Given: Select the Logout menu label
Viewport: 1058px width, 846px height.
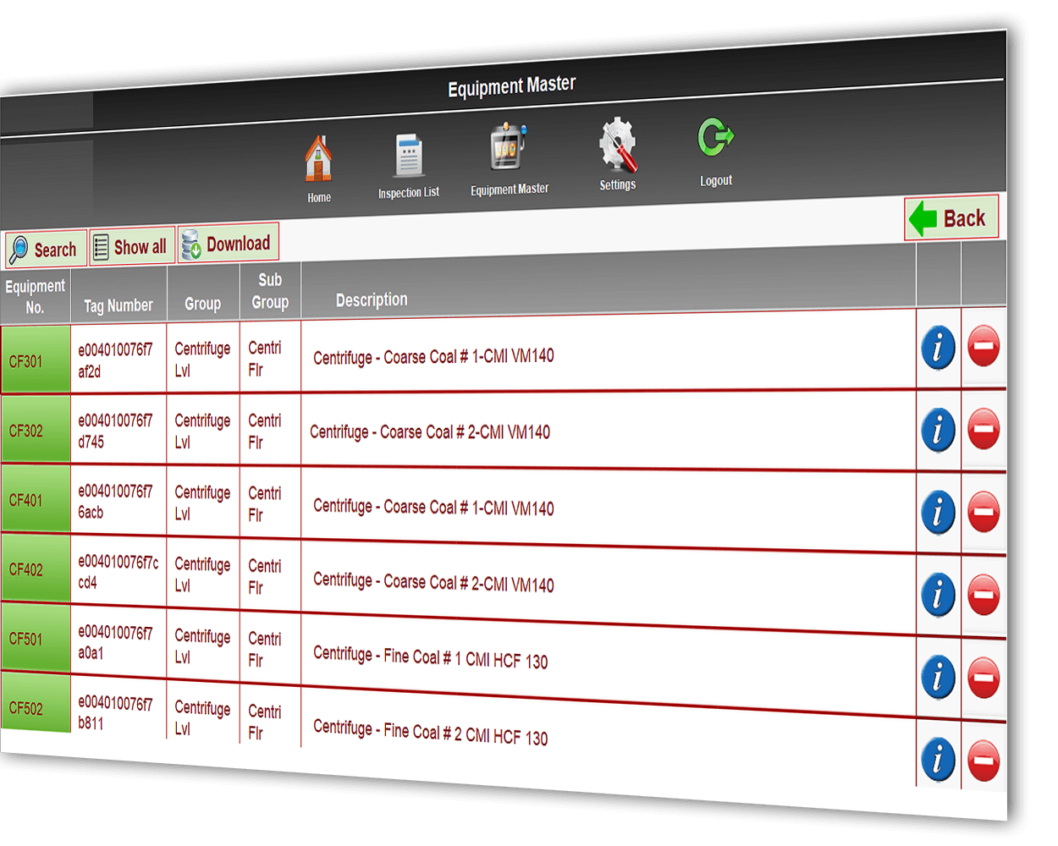Looking at the screenshot, I should pyautogui.click(x=716, y=181).
